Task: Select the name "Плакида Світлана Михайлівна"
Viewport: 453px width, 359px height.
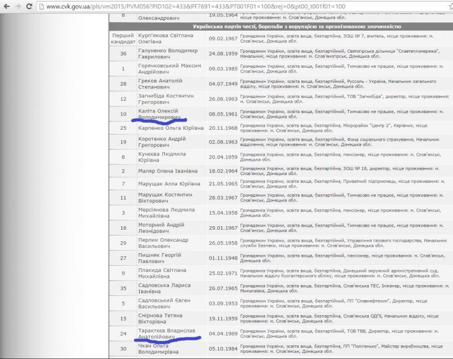Action: (x=162, y=273)
